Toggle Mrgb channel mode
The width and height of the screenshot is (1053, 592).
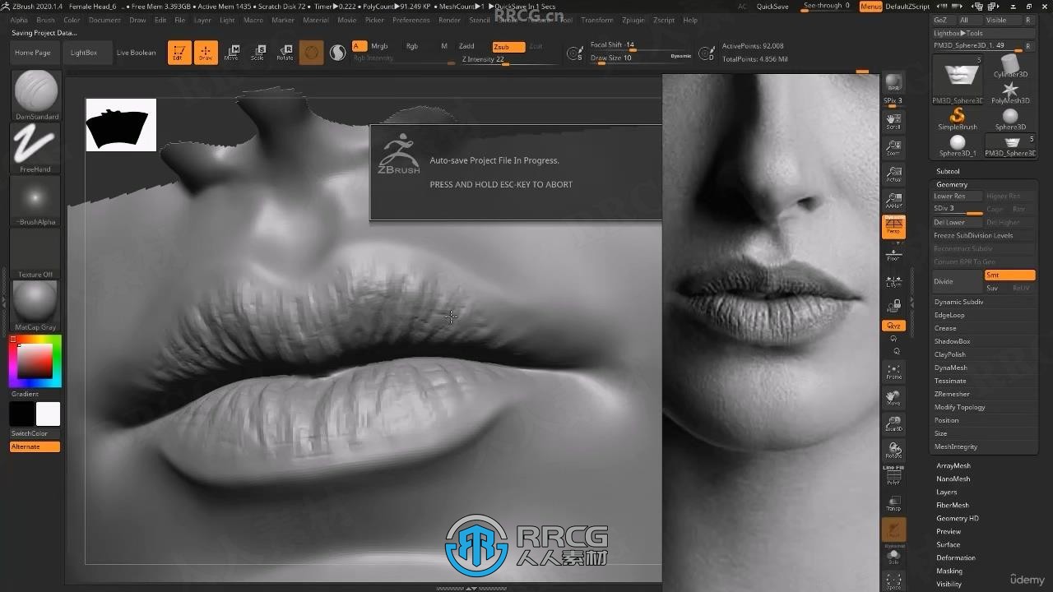pyautogui.click(x=379, y=46)
